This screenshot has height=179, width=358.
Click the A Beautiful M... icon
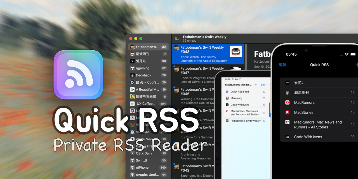pyautogui.click(x=132, y=89)
